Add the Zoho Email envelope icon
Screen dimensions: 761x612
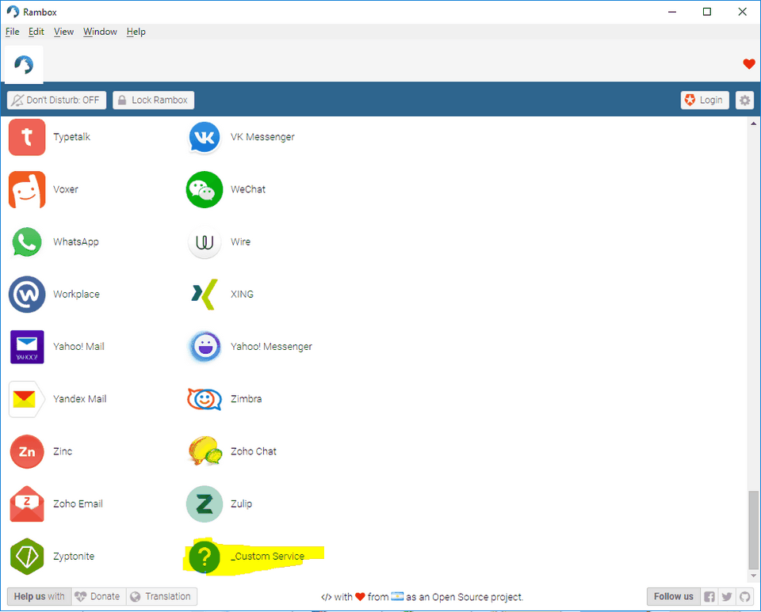click(27, 504)
